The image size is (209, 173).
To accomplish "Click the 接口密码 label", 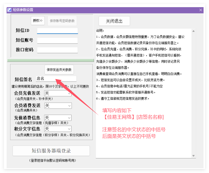I will point(25,50).
